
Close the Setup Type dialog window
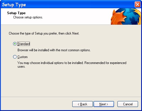point(137,5)
